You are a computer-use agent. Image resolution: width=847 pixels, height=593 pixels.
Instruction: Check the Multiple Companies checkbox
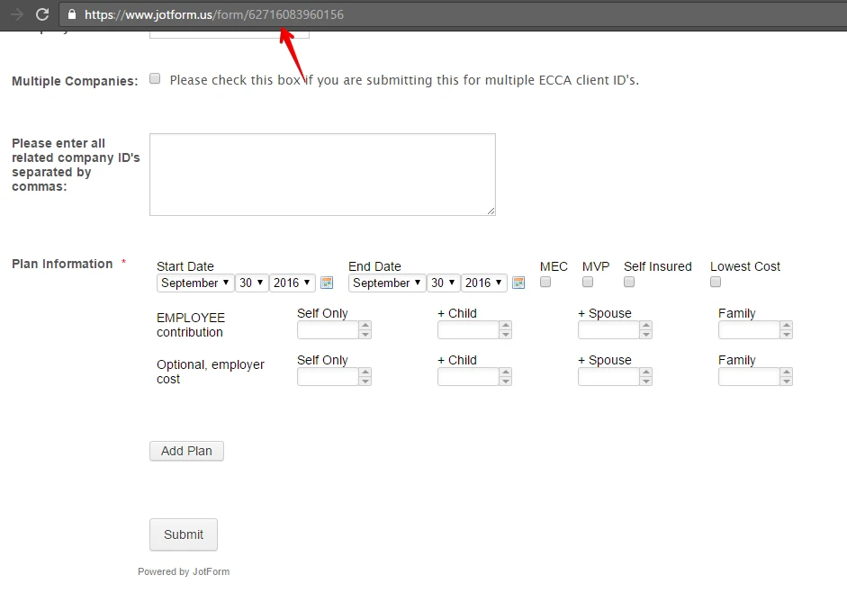tap(154, 78)
